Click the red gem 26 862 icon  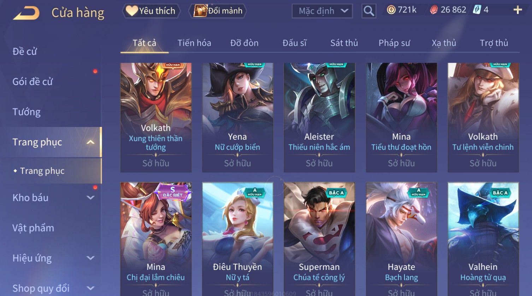point(434,10)
